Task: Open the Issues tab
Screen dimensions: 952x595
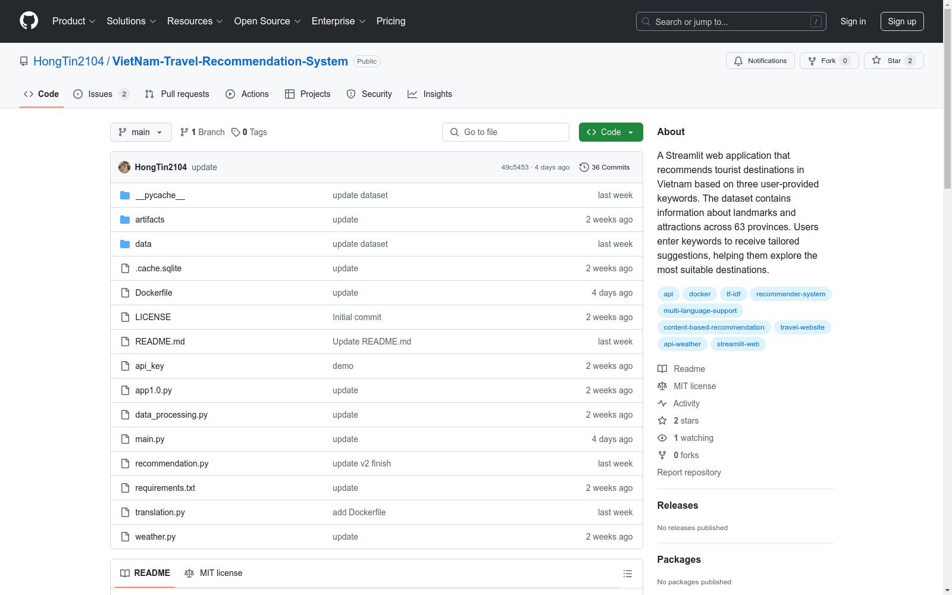Action: (x=101, y=94)
